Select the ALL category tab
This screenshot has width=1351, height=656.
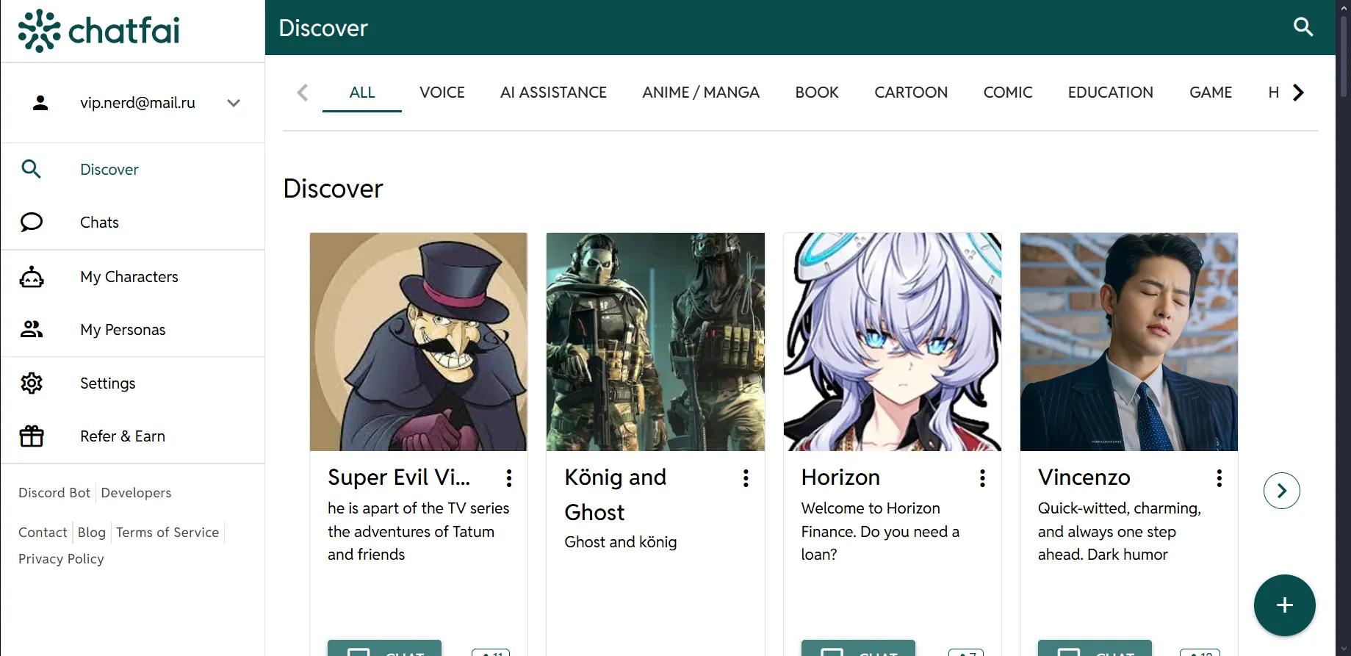coord(362,93)
